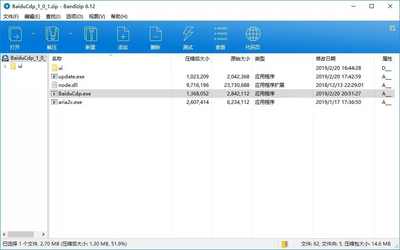
Task: Click the status bar selection summary text
Action: click(65, 244)
